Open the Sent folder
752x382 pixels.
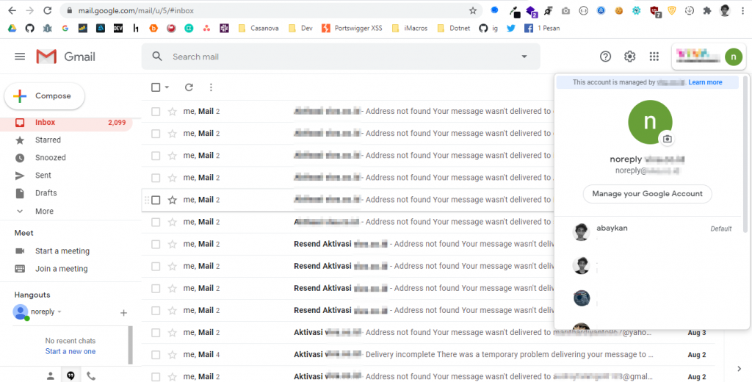[43, 176]
